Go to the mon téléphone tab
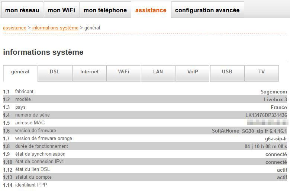Viewport: 290px width, 191px height. [105, 10]
